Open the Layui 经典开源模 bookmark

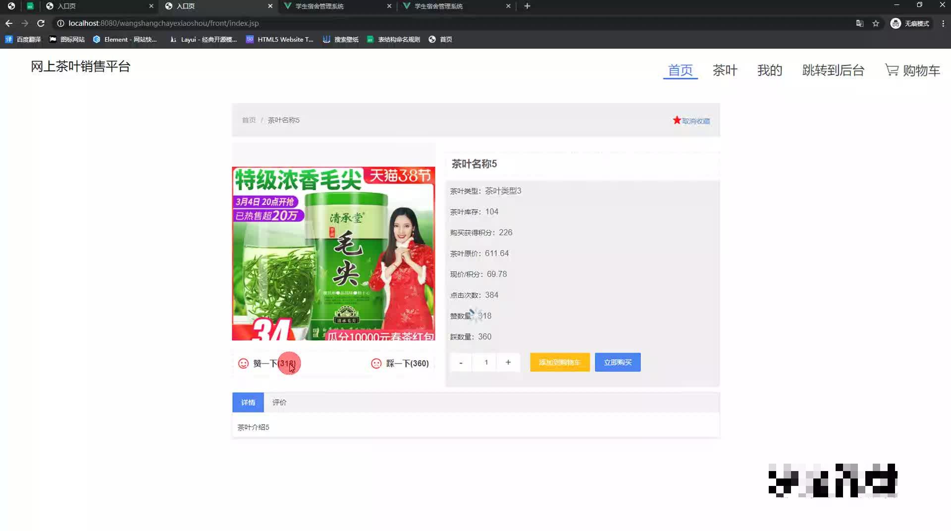[203, 39]
